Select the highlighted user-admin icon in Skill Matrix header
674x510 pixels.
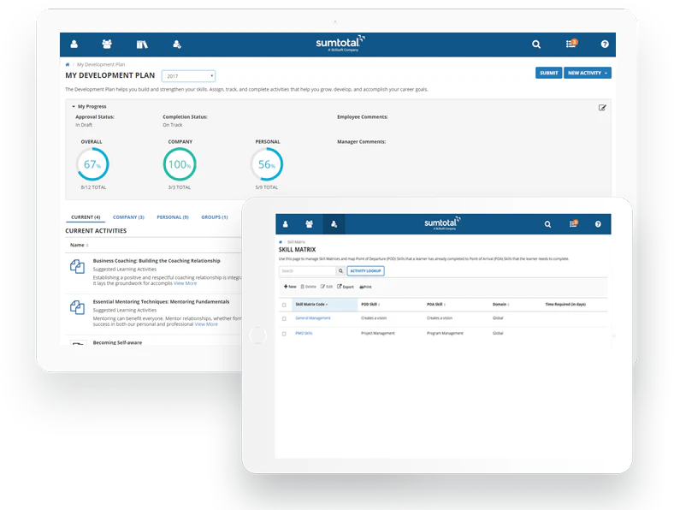(334, 224)
